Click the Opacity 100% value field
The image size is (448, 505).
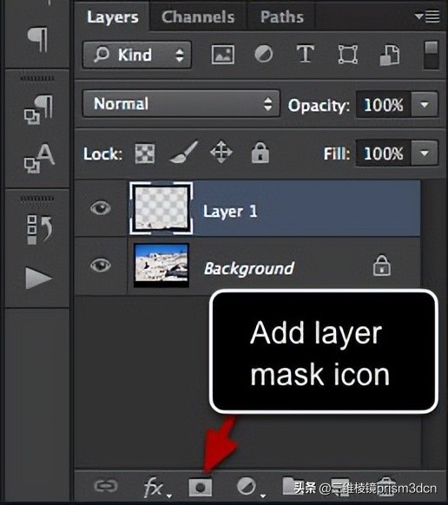[383, 105]
